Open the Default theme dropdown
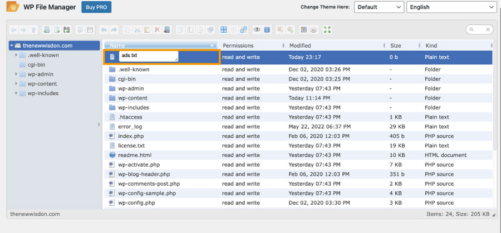501x233 pixels. point(379,7)
